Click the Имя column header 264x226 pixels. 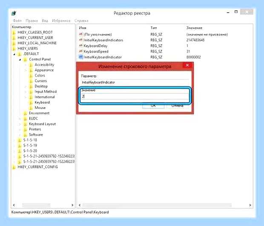coord(83,28)
